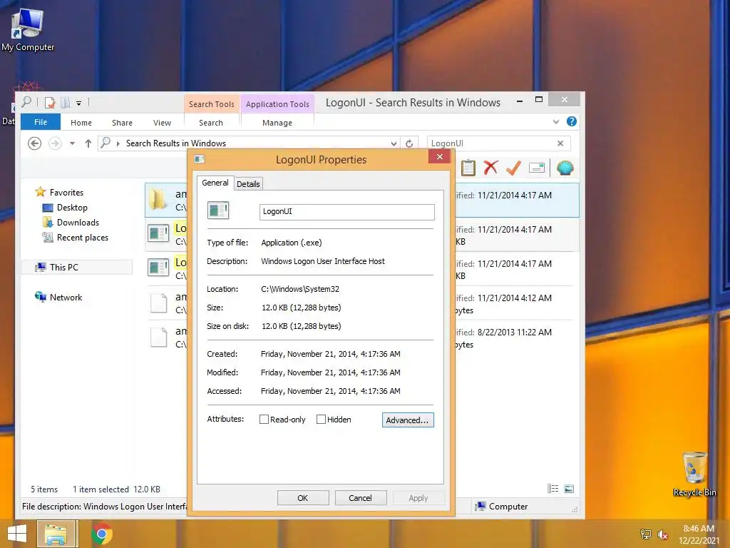Click the LogonUI file name field
This screenshot has width=730, height=548.
tap(347, 211)
